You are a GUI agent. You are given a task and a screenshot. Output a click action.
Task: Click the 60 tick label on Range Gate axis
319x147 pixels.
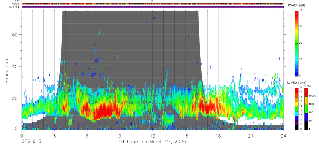point(15,34)
